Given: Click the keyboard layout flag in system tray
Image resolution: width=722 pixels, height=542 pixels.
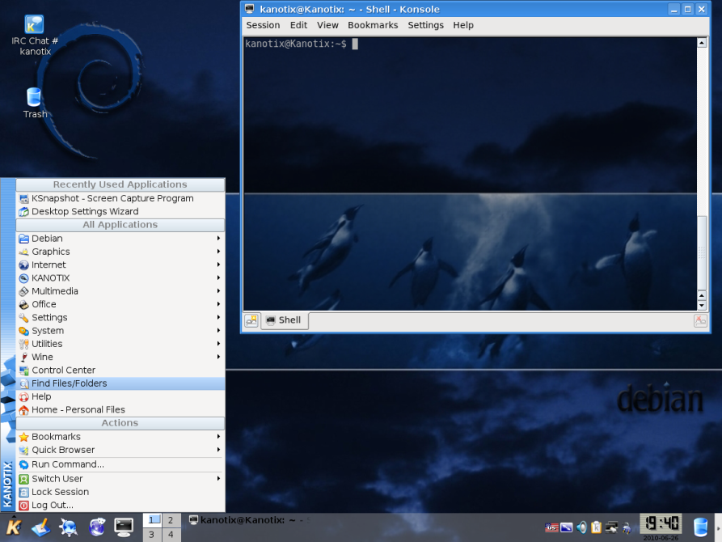Looking at the screenshot, I should pos(551,527).
